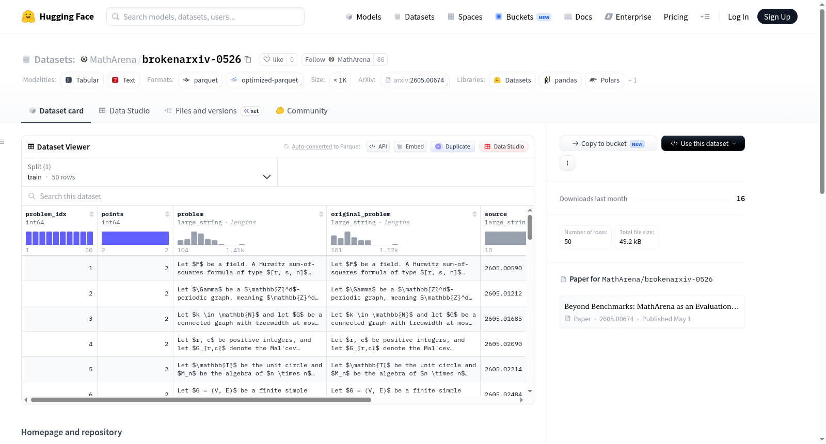Click the dataset table vertical scrollbar
This screenshot has height=444, width=826.
530,227
